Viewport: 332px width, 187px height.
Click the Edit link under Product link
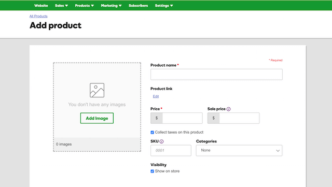[156, 96]
